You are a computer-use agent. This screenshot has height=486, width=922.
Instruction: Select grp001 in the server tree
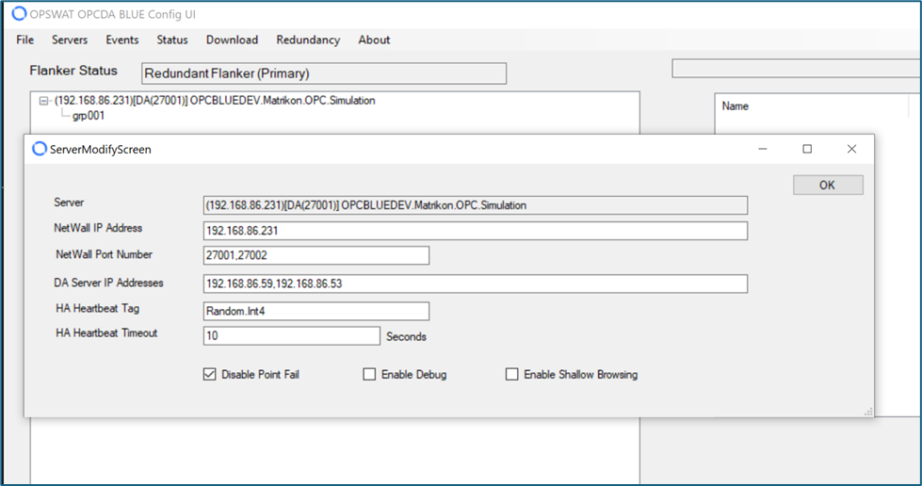(x=89, y=116)
